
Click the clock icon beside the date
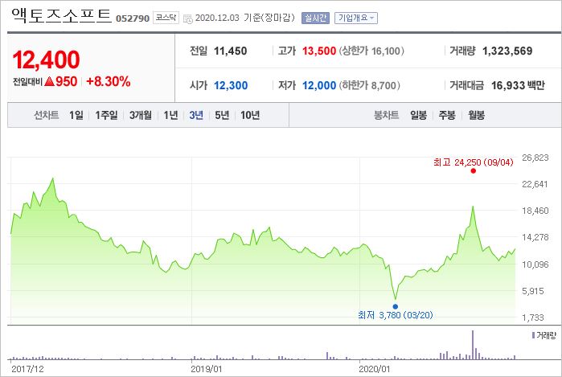pyautogui.click(x=188, y=18)
